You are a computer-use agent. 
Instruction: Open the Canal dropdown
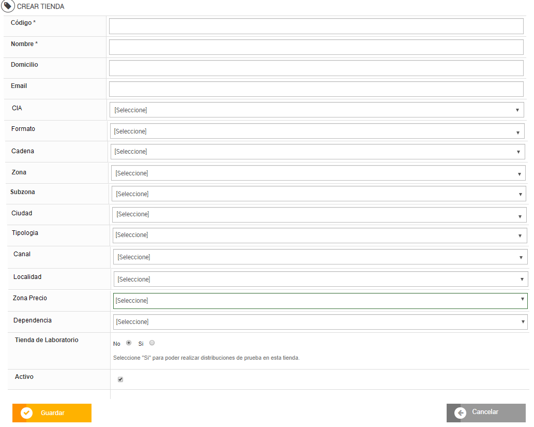pos(321,257)
